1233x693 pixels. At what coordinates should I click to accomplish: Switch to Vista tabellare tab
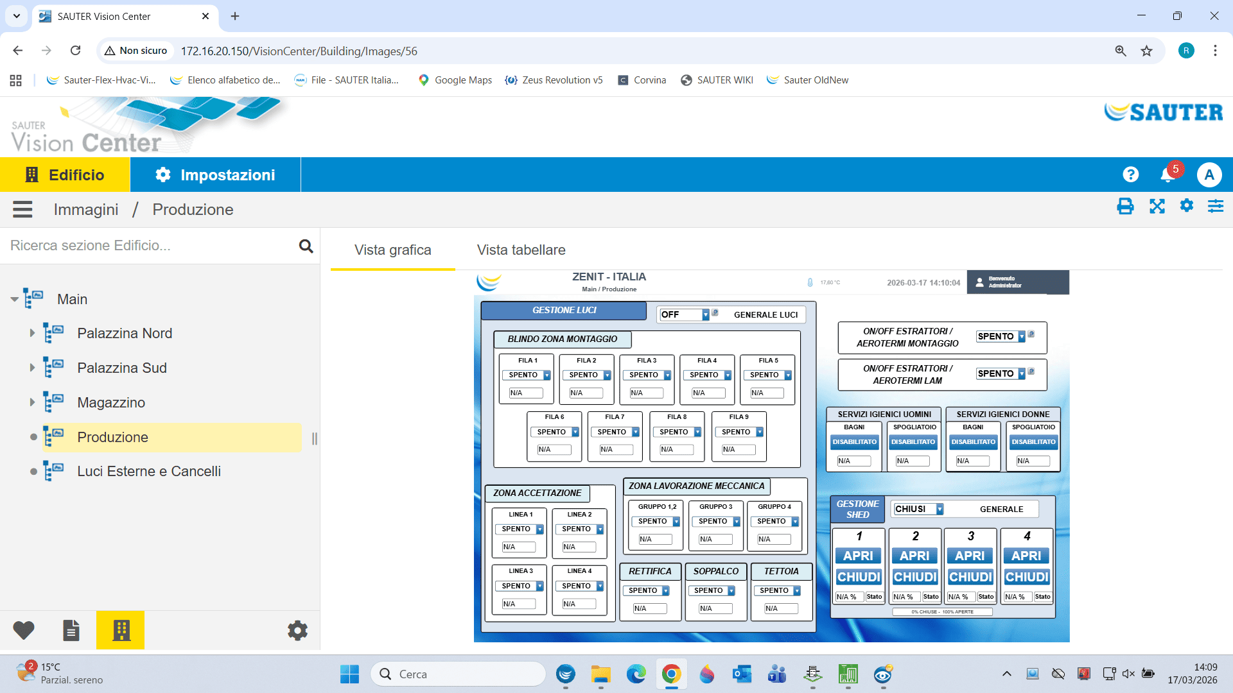pos(521,250)
